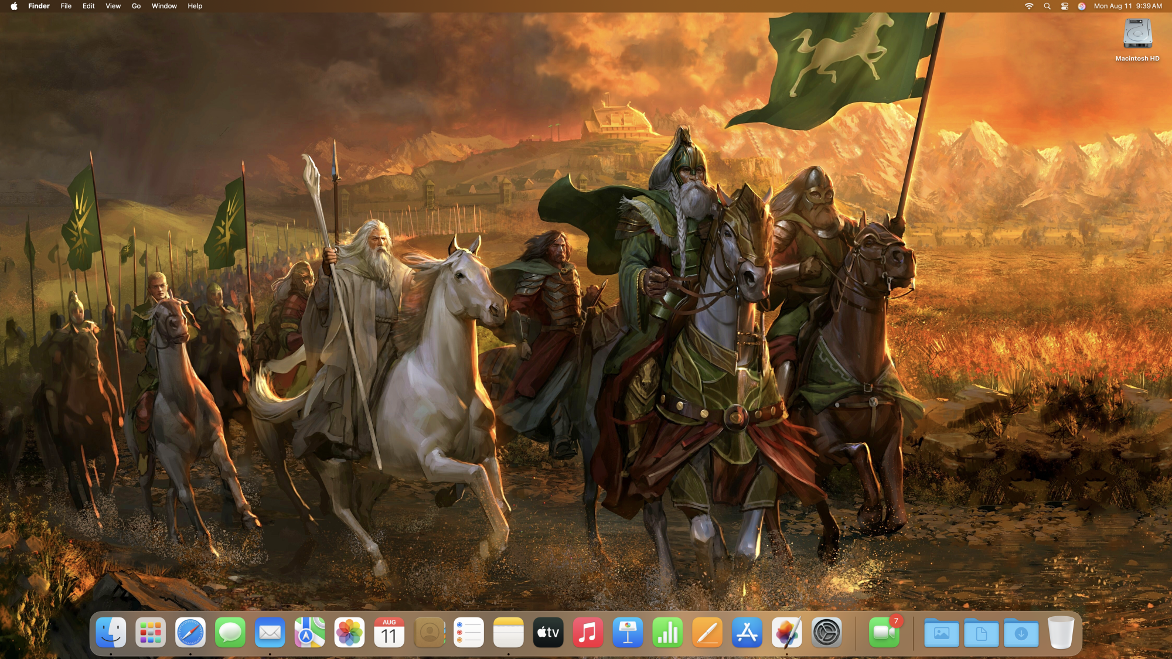The height and width of the screenshot is (659, 1172).
Task: Open the Apple TV app
Action: click(548, 632)
